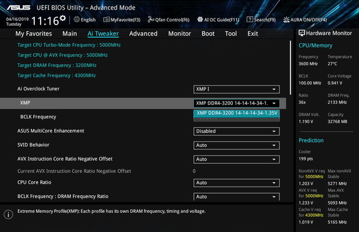This screenshot has height=232, width=359.
Task: Open the CPU Core Ratio dropdown
Action: (x=236, y=183)
